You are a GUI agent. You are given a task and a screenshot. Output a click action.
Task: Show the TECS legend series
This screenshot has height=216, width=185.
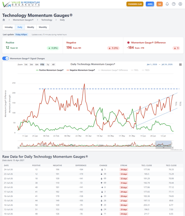(x=145, y=70)
